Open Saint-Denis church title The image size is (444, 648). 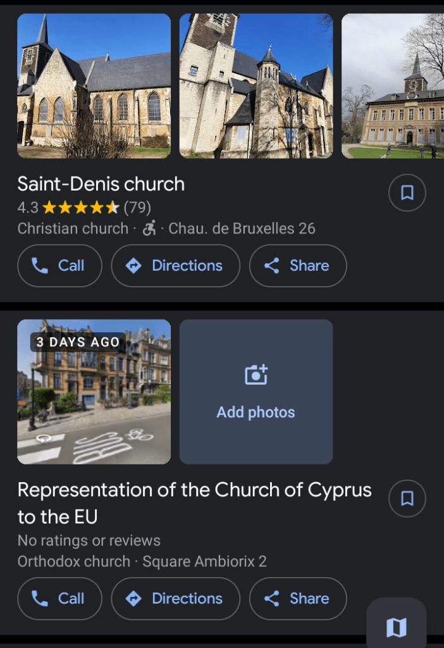pos(101,184)
